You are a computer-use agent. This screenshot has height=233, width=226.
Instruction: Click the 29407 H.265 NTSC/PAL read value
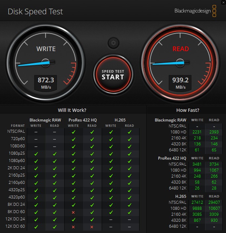point(214,202)
